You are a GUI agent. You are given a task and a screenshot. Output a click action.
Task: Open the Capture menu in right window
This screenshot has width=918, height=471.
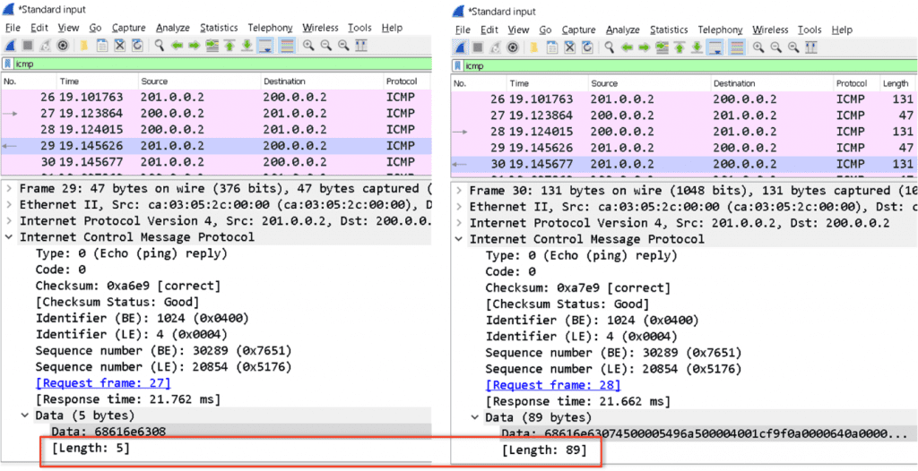point(578,30)
